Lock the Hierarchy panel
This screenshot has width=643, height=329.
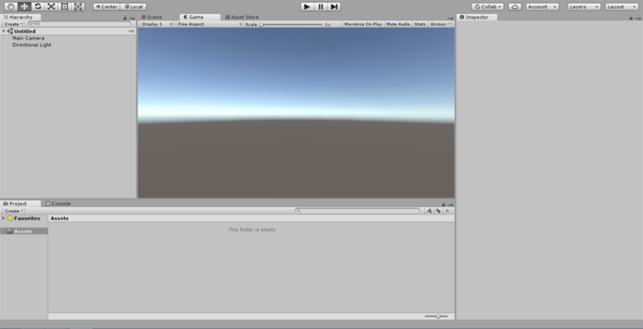pyautogui.click(x=125, y=18)
